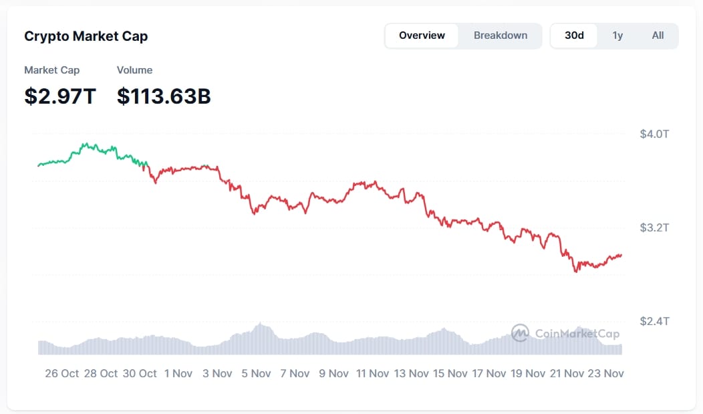Click the 26 Oct date label

[61, 373]
